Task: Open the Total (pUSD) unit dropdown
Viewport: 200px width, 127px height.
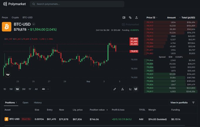Action: pyautogui.click(x=187, y=18)
